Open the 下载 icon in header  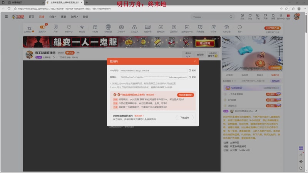(258, 17)
